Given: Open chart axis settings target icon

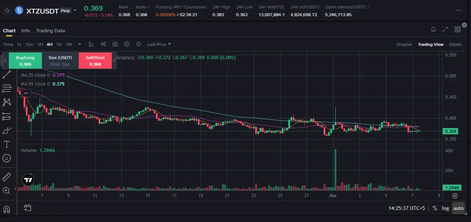Looking at the screenshot, I should (x=455, y=196).
